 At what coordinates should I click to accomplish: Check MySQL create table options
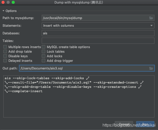click(44, 47)
